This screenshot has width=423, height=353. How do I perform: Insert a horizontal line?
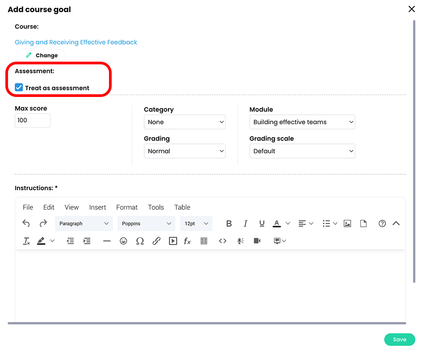107,241
